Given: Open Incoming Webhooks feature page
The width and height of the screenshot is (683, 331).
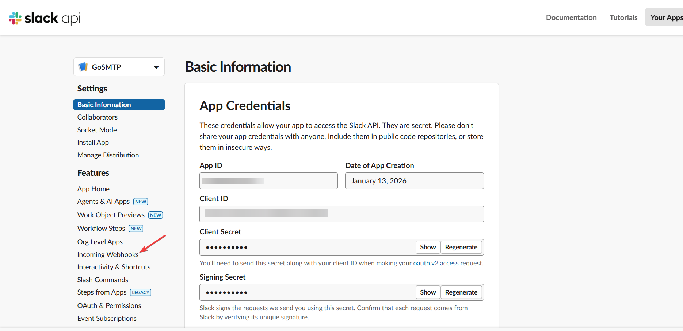Looking at the screenshot, I should click(x=107, y=254).
